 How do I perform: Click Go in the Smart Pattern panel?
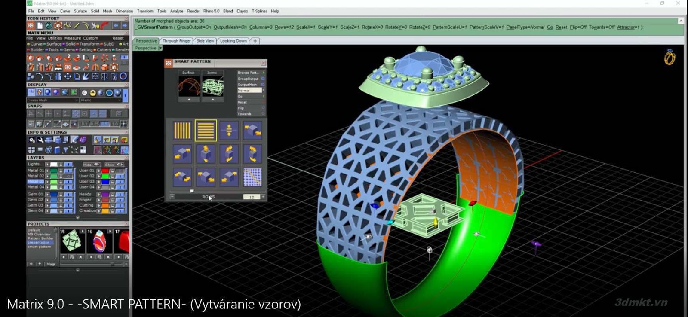(x=251, y=96)
